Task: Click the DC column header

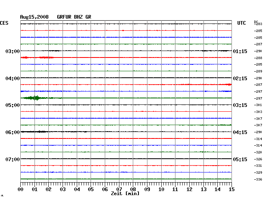Action: tap(256, 22)
